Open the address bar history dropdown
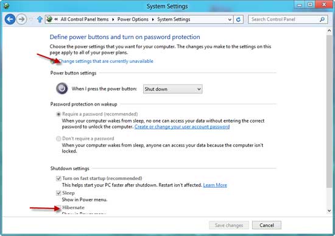335x236 pixels. click(230, 20)
